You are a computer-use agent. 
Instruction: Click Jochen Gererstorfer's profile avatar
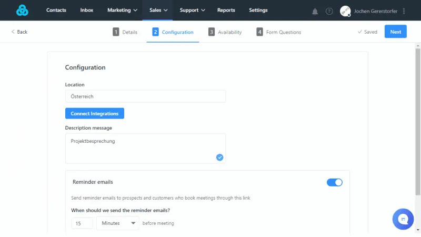pyautogui.click(x=345, y=11)
